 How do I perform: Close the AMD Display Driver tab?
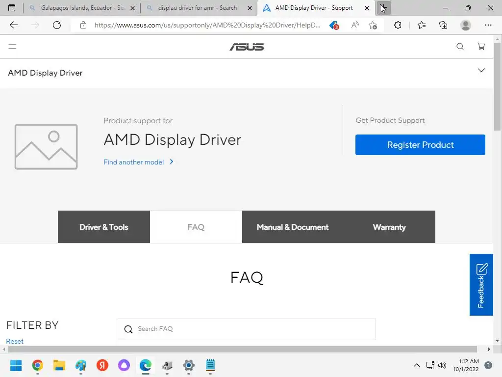[x=367, y=8]
